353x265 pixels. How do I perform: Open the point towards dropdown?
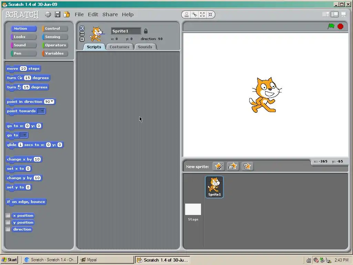pyautogui.click(x=41, y=111)
